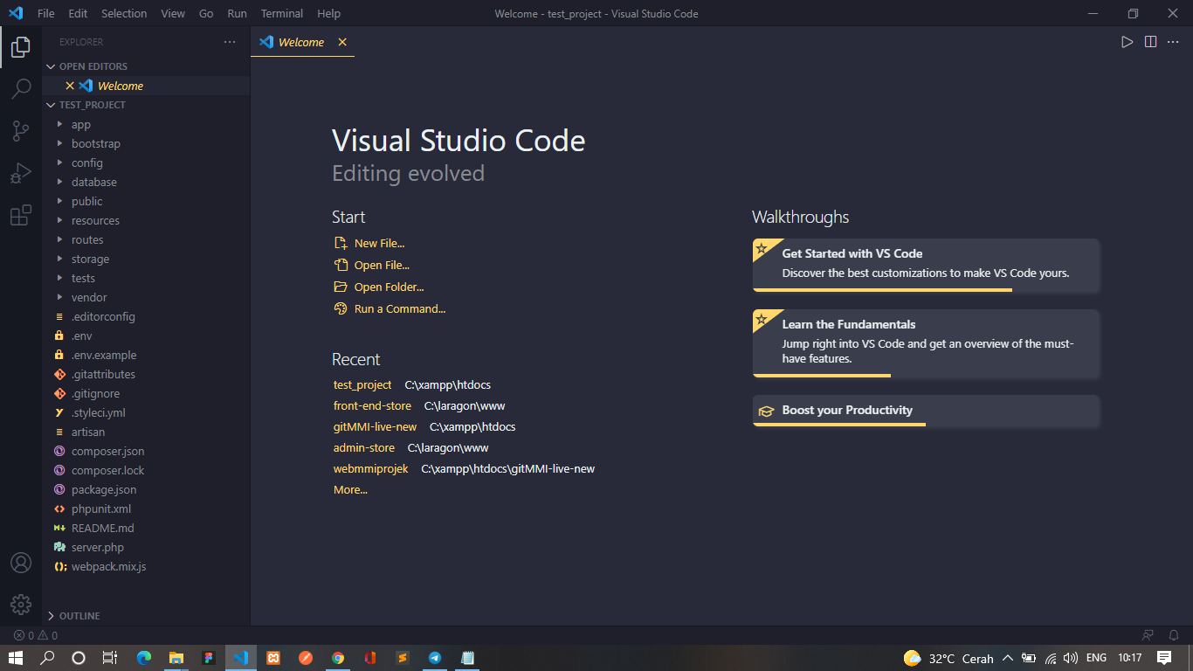Open the artisan file
Viewport: 1193px width, 671px height.
coord(146,432)
